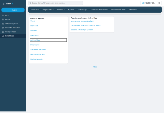
Task: Click the INDUMET SRL company icon
Action: tap(143, 3)
